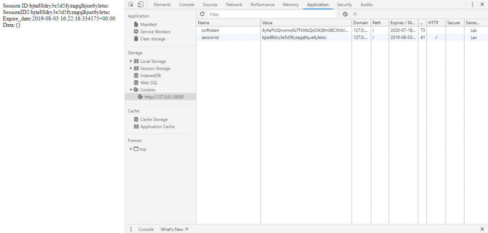Click the sessionid Lax SameSite cell

[476, 37]
